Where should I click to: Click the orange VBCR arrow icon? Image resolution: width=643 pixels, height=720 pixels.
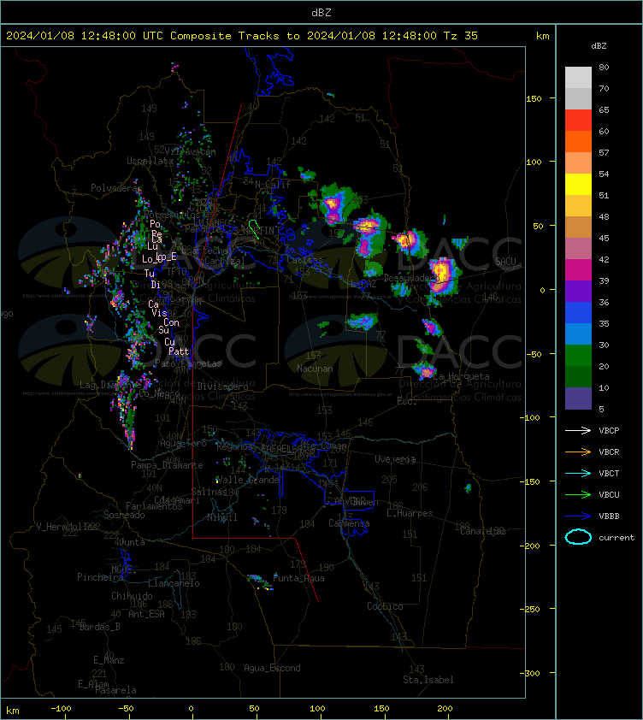pyautogui.click(x=578, y=451)
